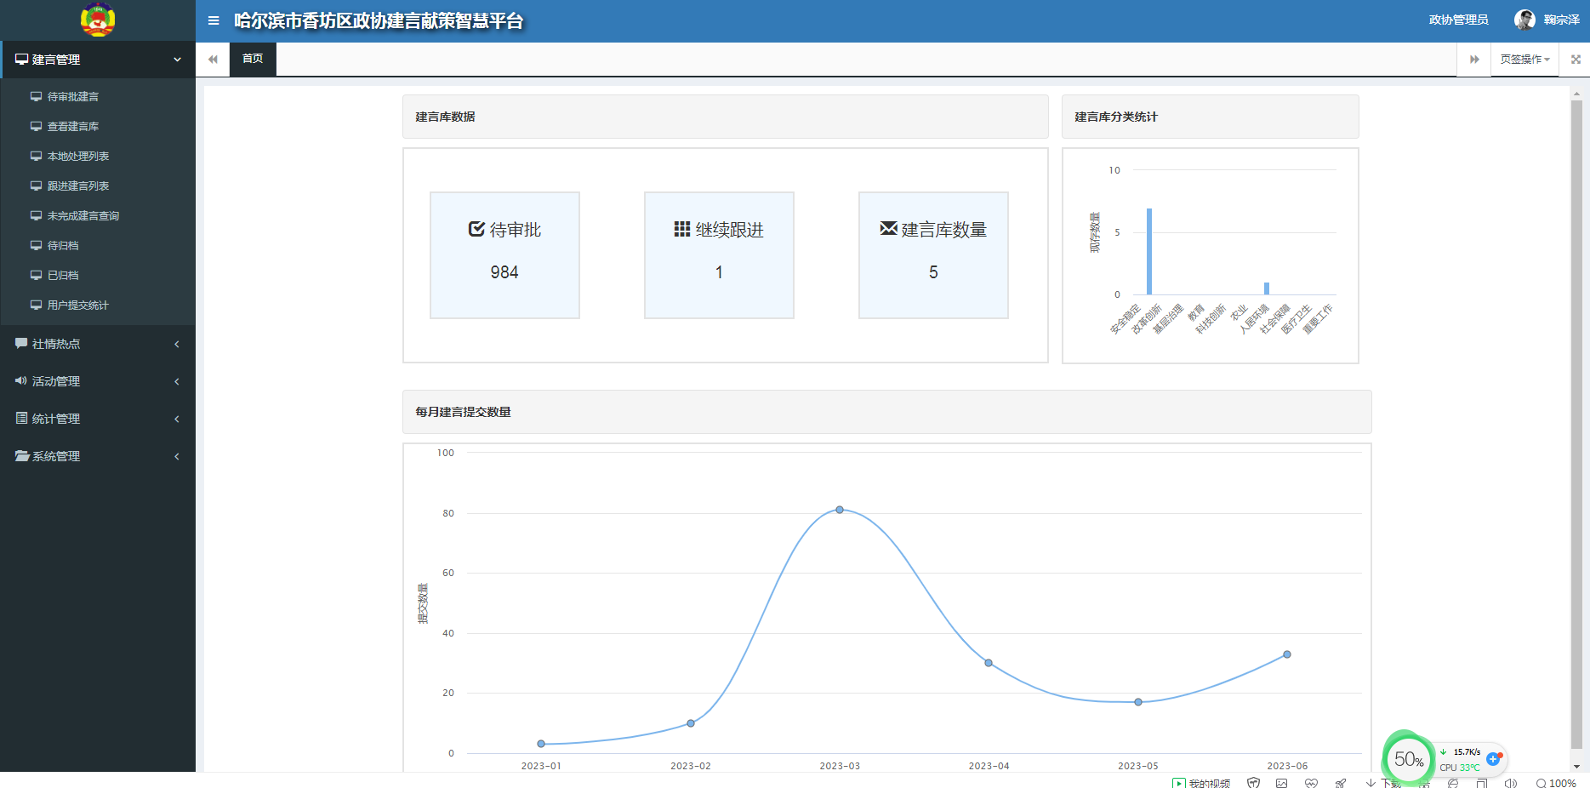Toggle fullscreen with the expand icon

1576,60
